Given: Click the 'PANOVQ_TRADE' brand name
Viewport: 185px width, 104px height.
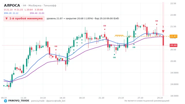Looking at the screenshot, I should click(x=19, y=101).
